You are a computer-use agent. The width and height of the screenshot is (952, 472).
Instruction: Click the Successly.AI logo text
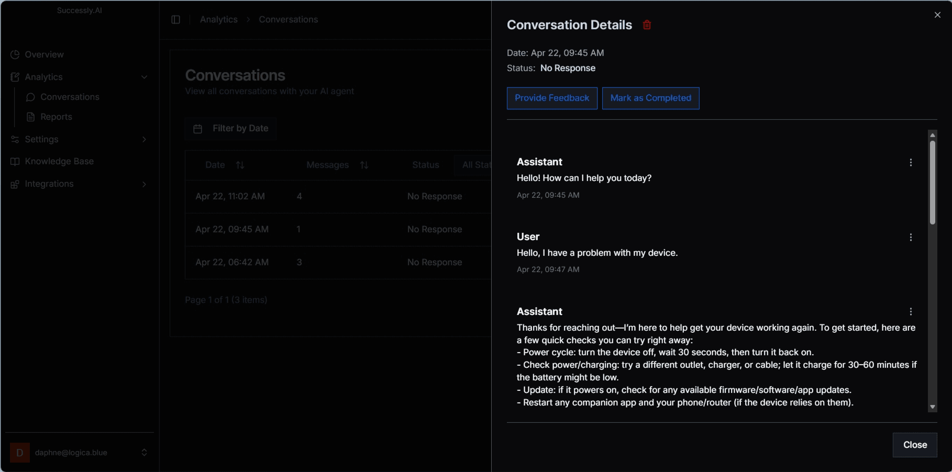pyautogui.click(x=80, y=10)
